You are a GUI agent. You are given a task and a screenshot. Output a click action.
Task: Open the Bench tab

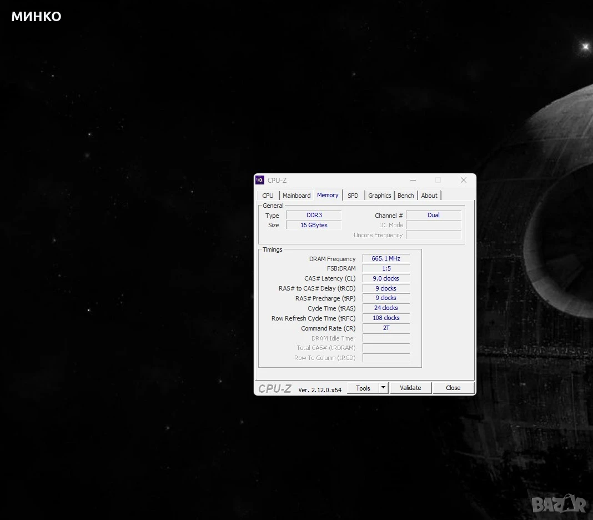point(405,196)
